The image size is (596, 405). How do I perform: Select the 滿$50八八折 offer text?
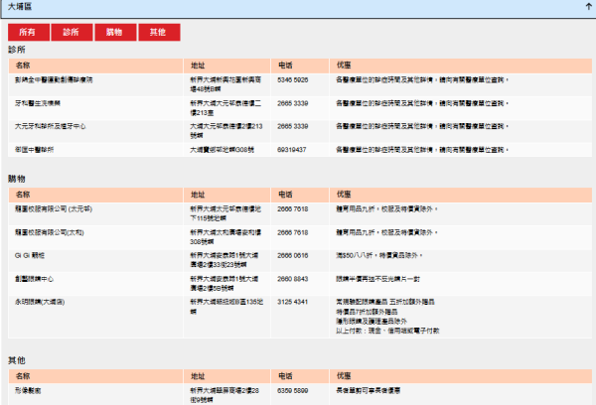(x=379, y=255)
